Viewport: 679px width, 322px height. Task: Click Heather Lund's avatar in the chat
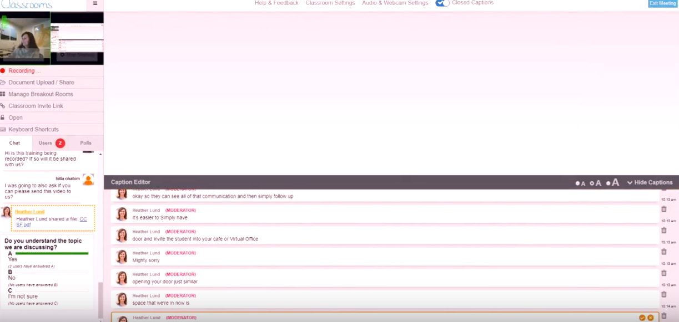(6, 212)
